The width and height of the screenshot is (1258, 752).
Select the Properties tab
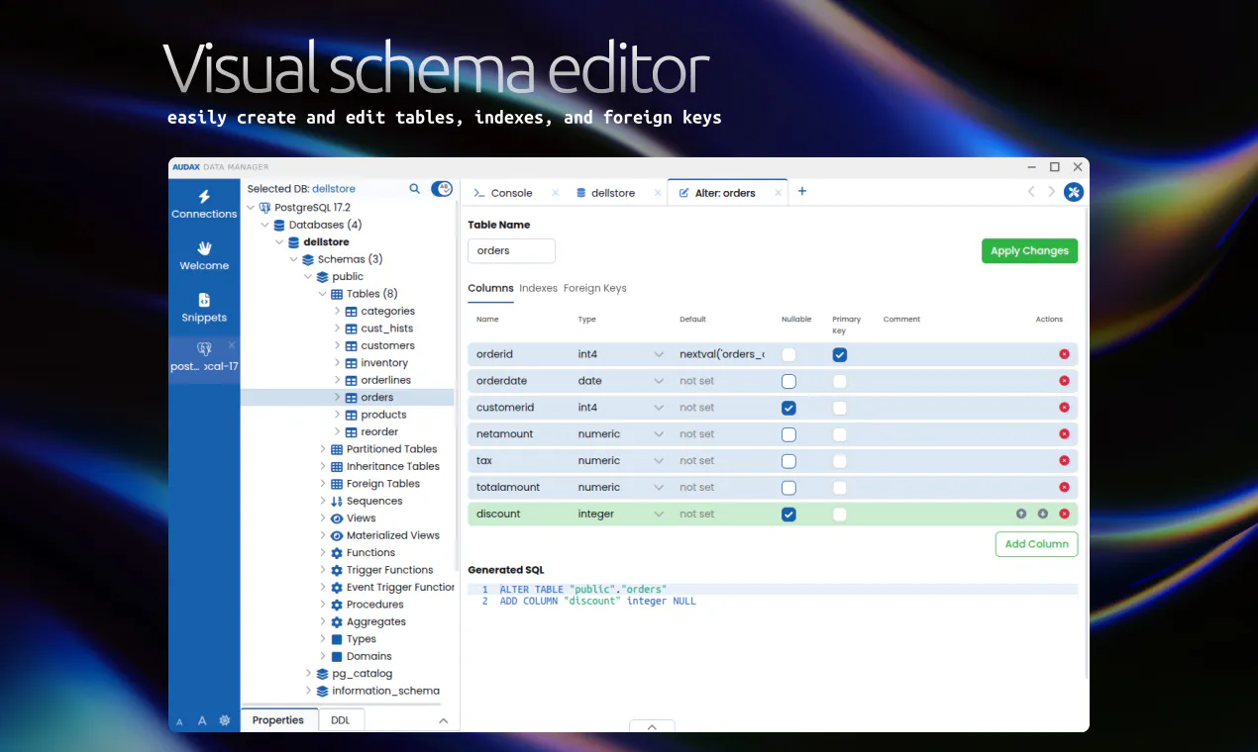(278, 720)
